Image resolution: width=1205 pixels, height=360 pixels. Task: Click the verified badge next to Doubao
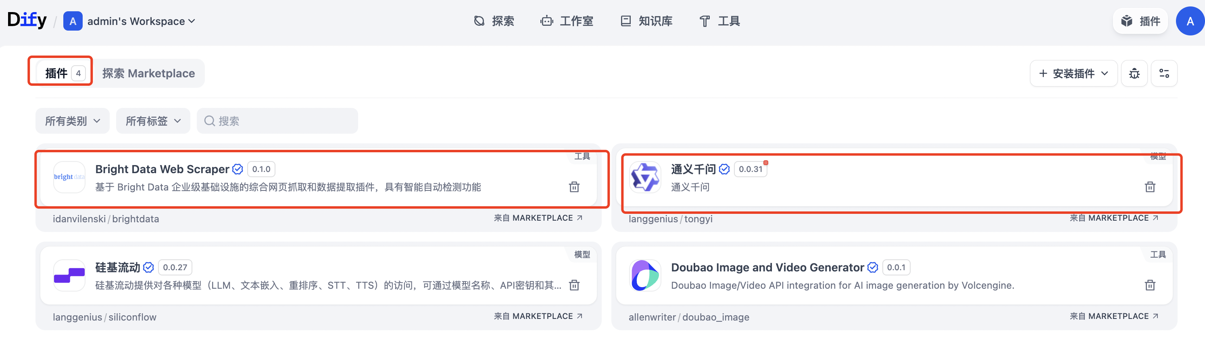872,267
